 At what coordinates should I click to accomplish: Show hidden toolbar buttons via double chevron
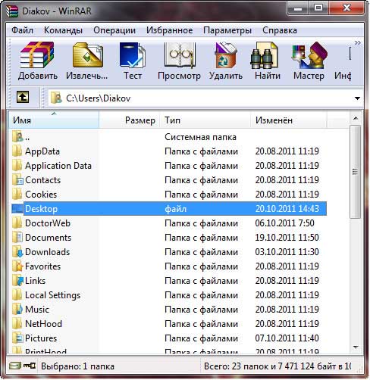tap(357, 43)
